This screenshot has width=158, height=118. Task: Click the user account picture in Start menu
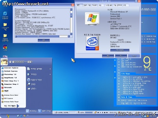pos(4,62)
